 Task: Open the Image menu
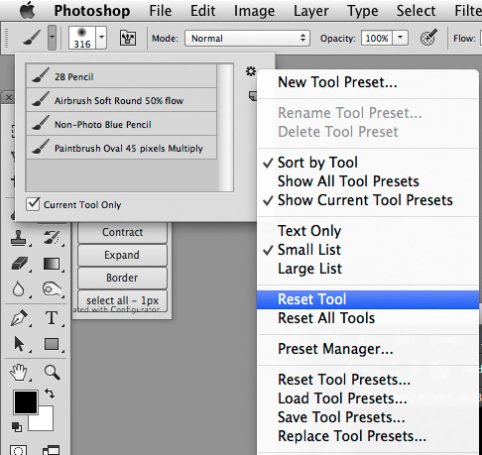tap(254, 11)
